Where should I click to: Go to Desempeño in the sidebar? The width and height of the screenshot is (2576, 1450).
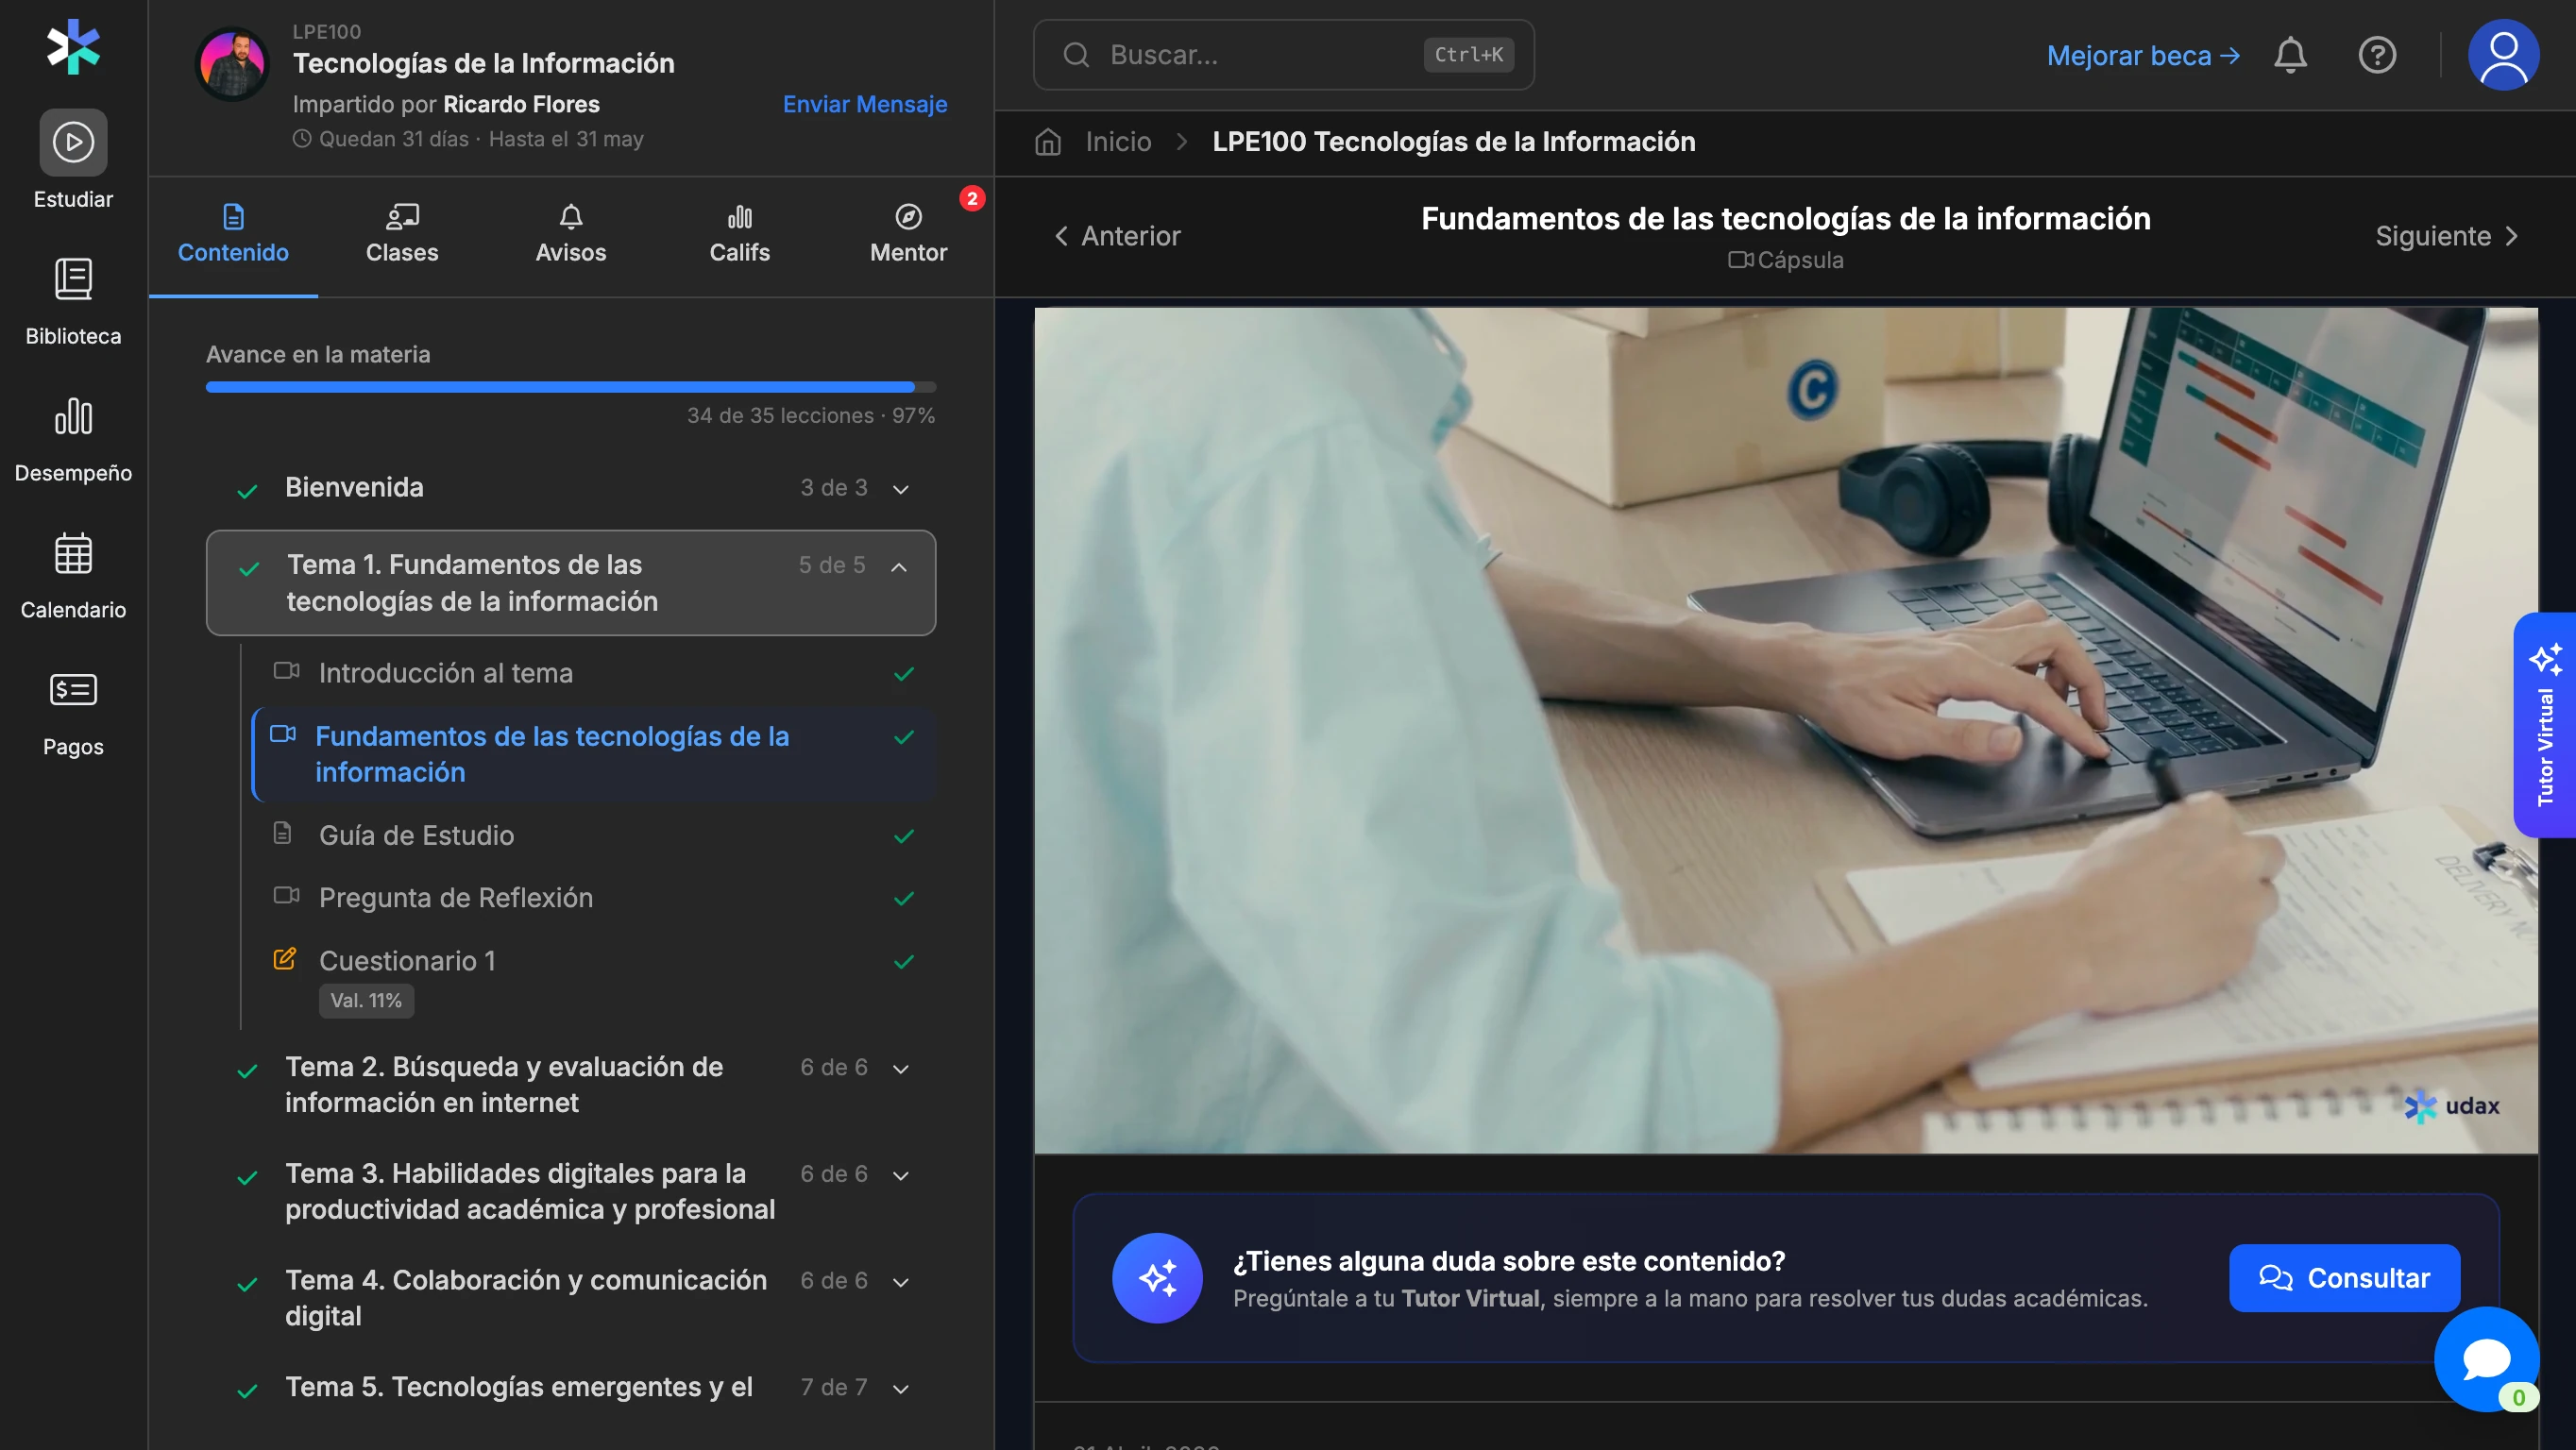73,416
